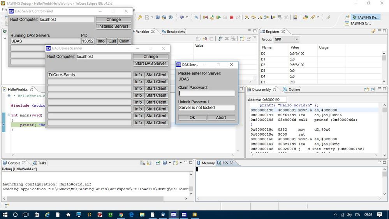
Task: Click Info for TriCore-Family row
Action: pyautogui.click(x=139, y=75)
